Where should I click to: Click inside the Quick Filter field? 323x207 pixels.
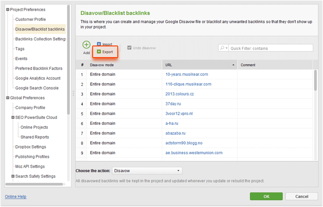pos(270,48)
